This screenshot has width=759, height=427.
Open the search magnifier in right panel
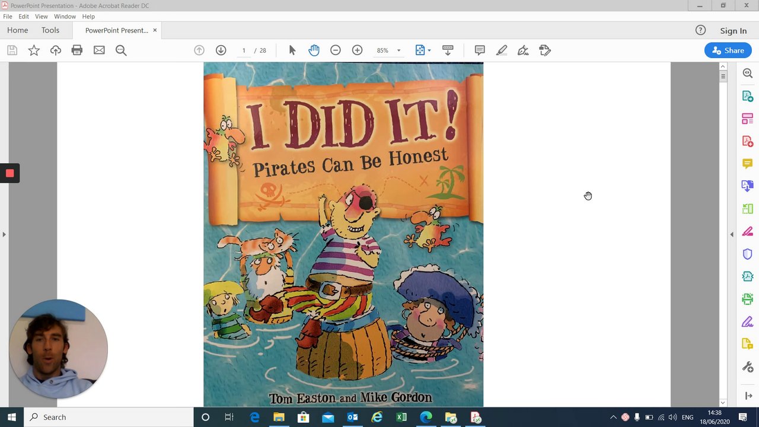[748, 74]
